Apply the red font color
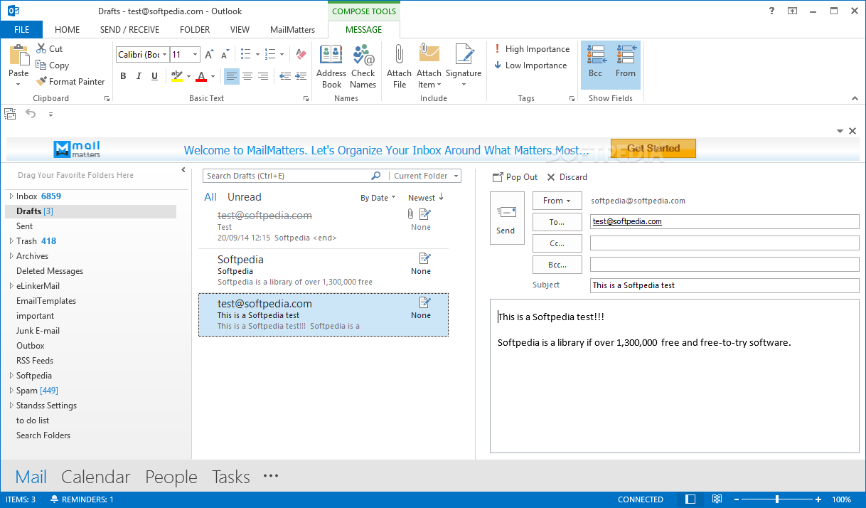The image size is (866, 508). (201, 76)
